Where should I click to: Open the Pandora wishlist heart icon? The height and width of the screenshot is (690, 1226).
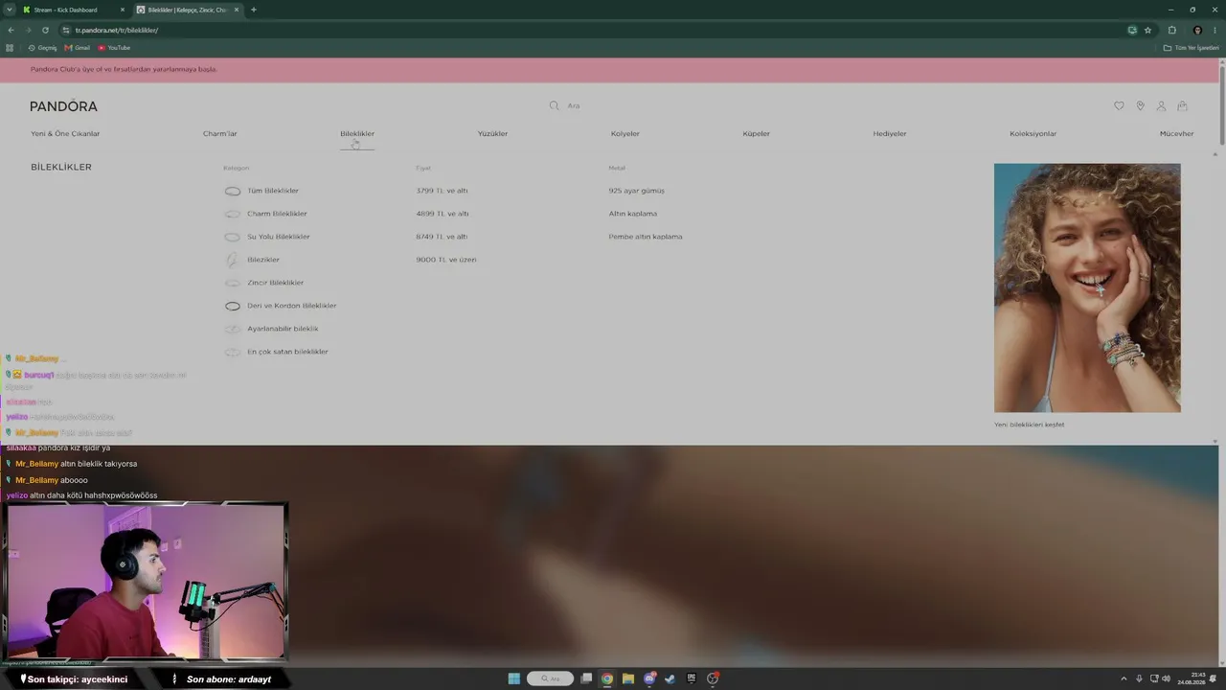click(x=1119, y=105)
